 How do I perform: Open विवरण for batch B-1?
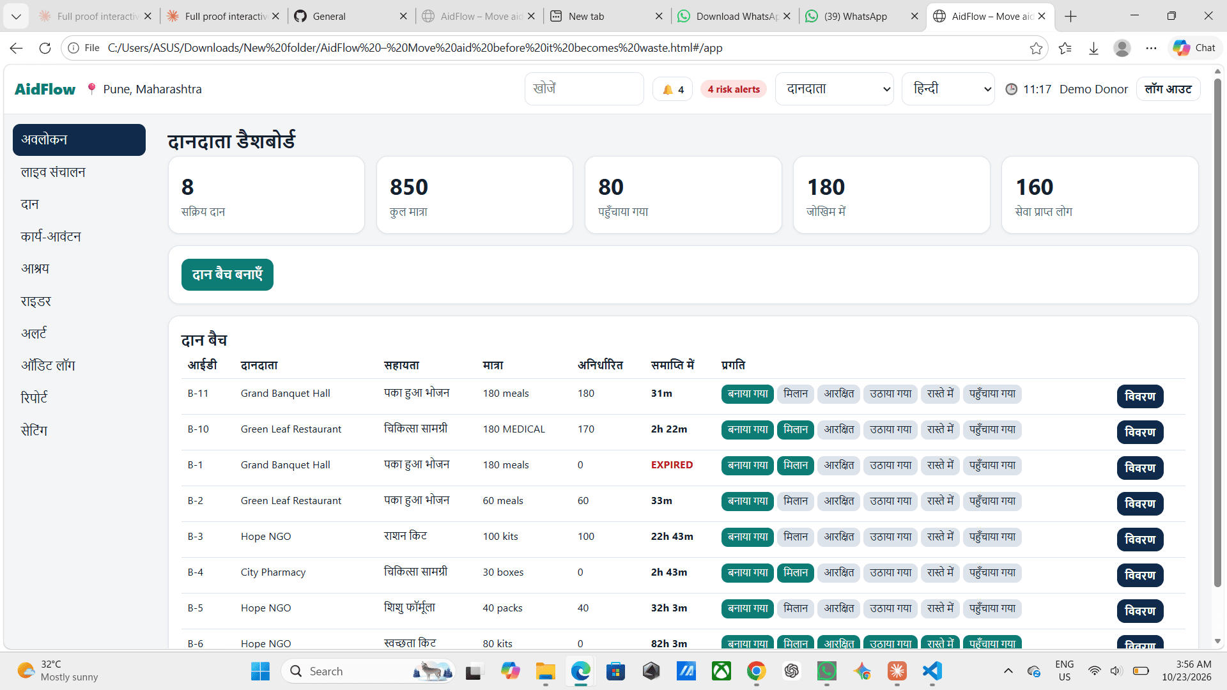coord(1140,468)
